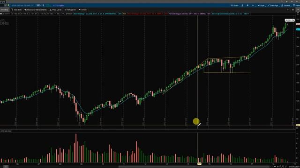300x168 pixels.
Task: Click the 09 year label on axis
Action: tap(82, 164)
